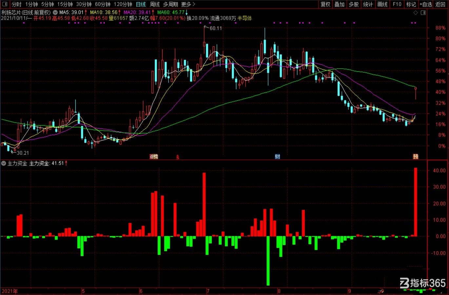449x295 pixels.
Task: Click the 叠加 overlay button
Action: coord(340,4)
